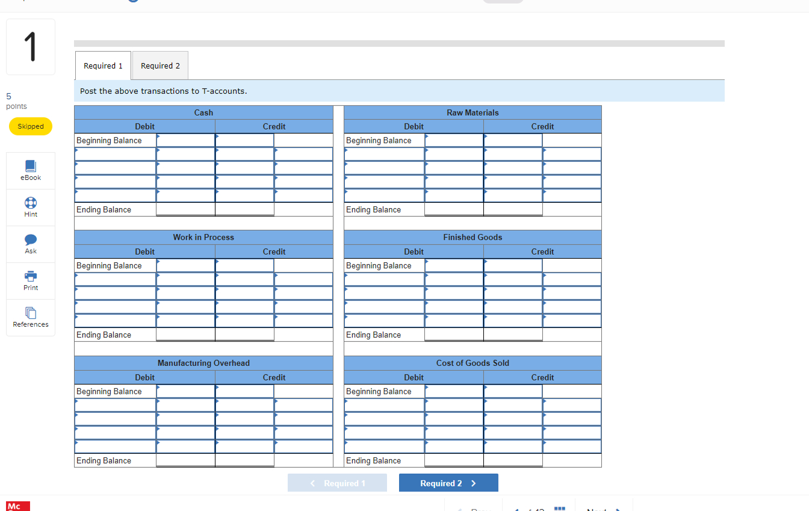
Task: Click Cash Beginning Balance credit field
Action: coord(244,140)
